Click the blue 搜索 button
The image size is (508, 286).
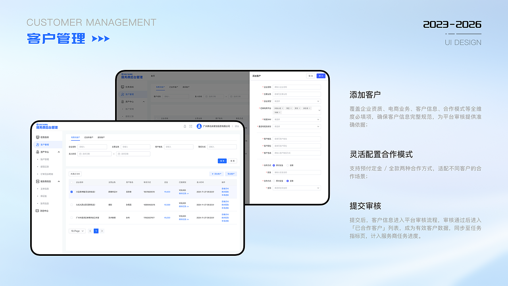[222, 161]
